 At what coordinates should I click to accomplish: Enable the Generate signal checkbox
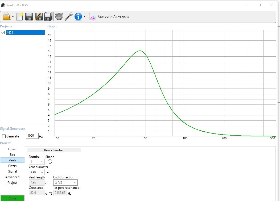coord(4,136)
